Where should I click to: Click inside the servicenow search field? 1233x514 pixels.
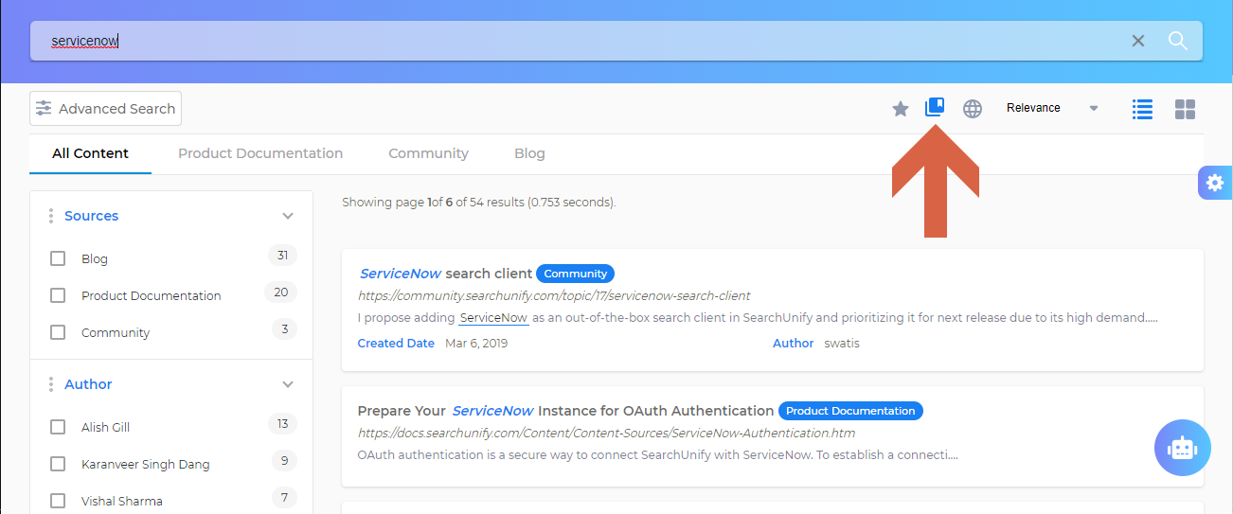point(568,41)
